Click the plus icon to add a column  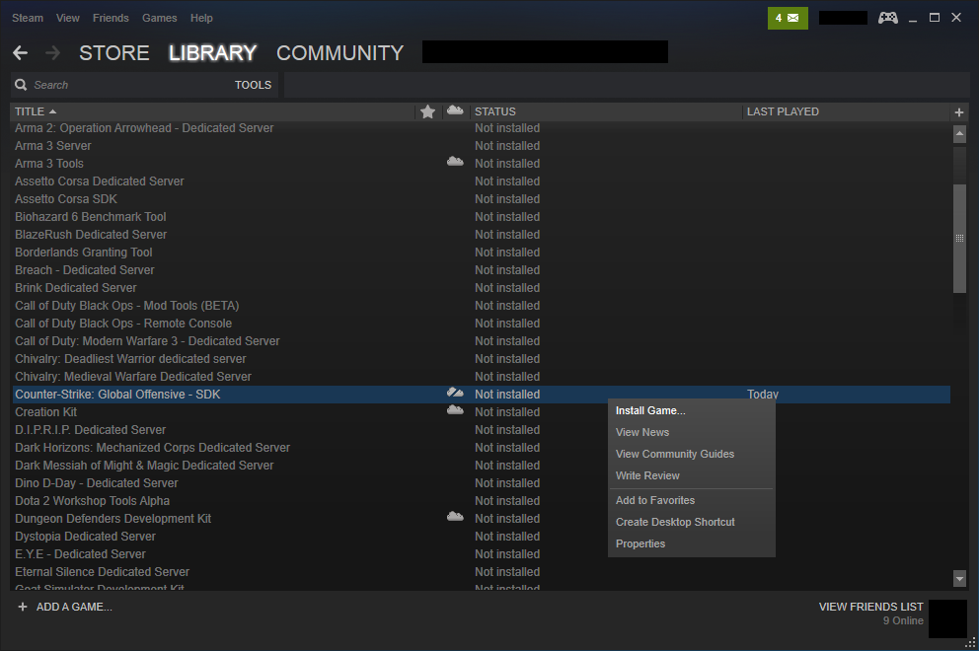[x=959, y=112]
